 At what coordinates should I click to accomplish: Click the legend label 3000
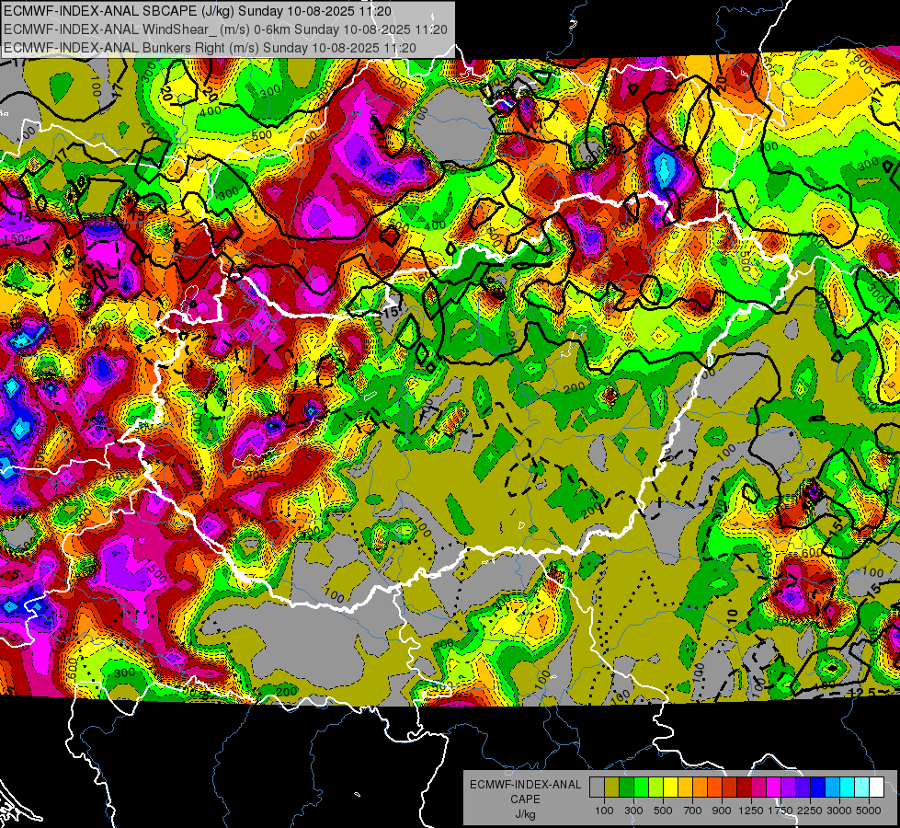(839, 811)
